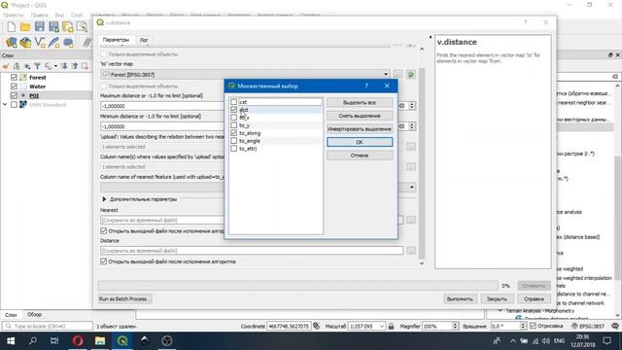The height and width of the screenshot is (350, 622).
Task: Toggle visibility of the POI layer
Action: tap(14, 95)
